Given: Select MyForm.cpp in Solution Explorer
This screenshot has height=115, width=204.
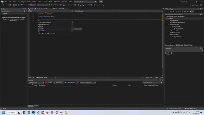Looking at the screenshot, I should (x=178, y=37).
